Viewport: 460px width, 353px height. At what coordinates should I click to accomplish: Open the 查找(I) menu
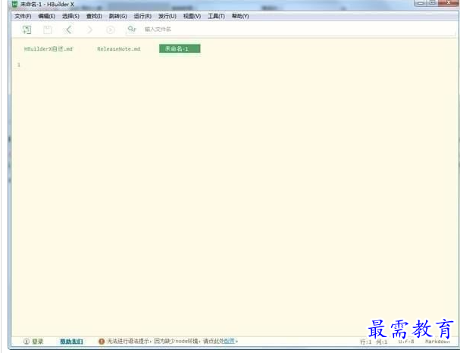click(94, 16)
